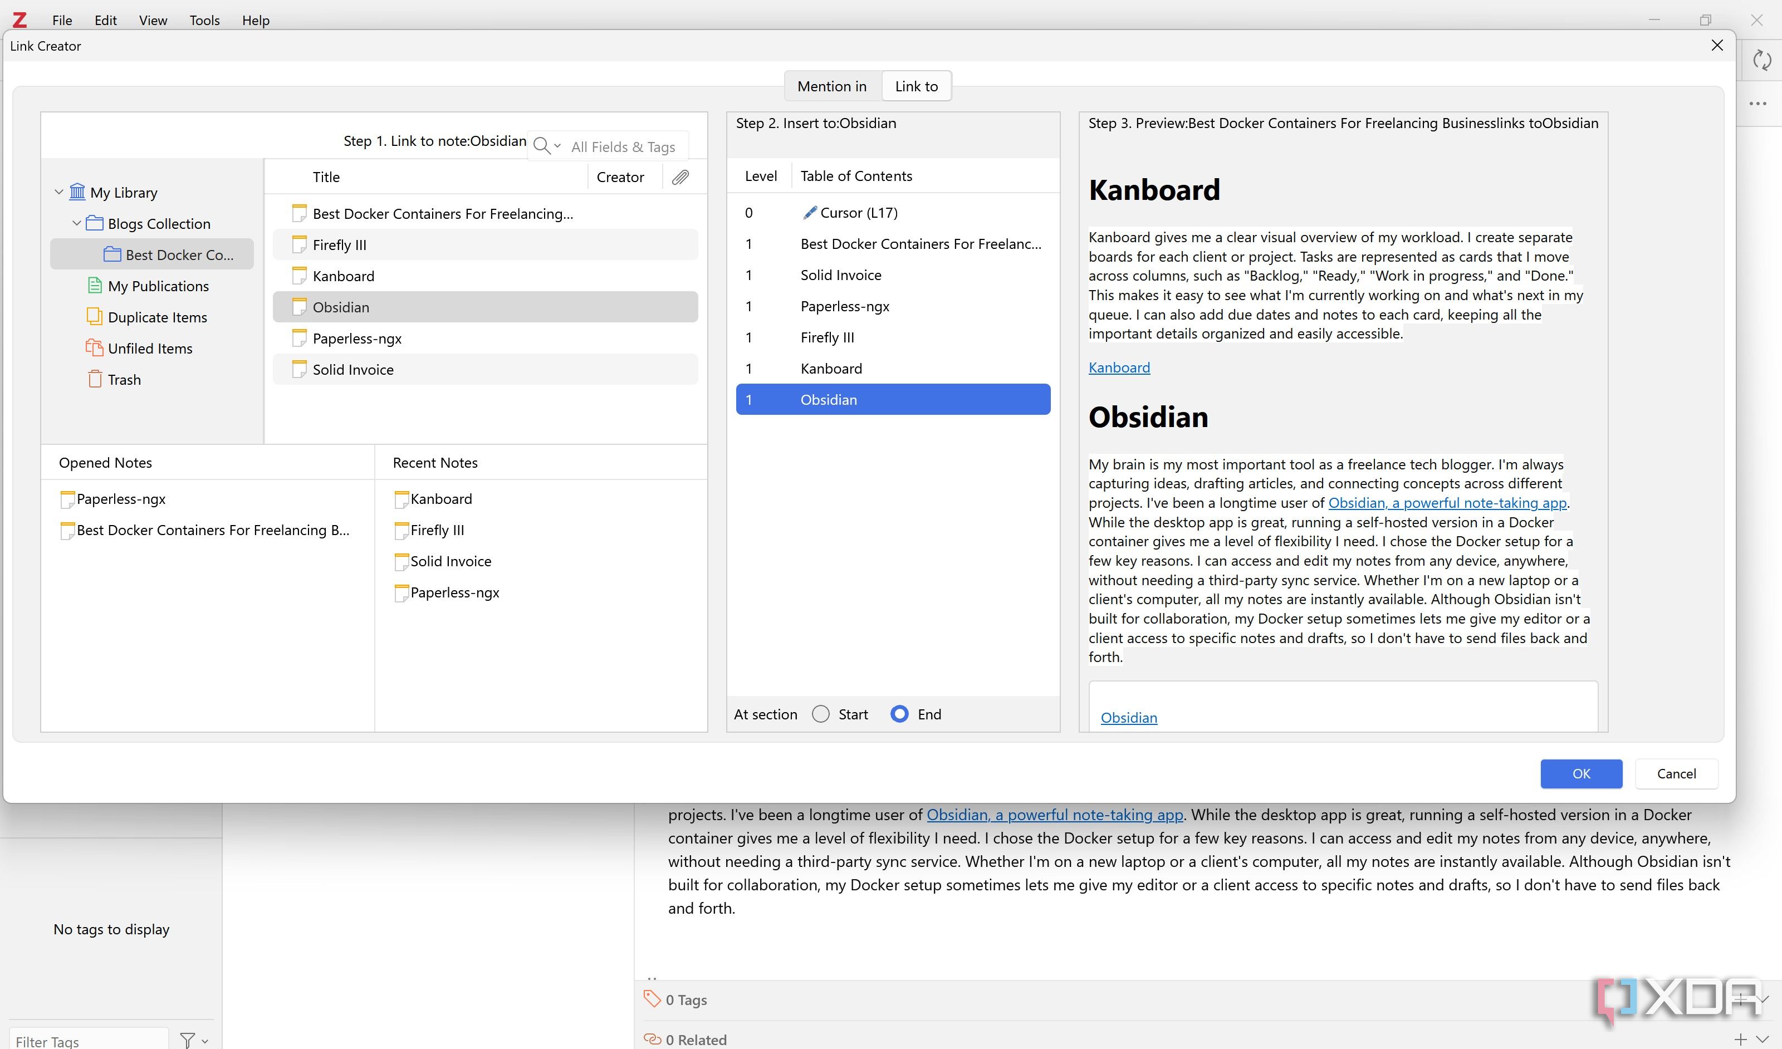1782x1049 pixels.
Task: Click the Duplicate Items icon
Action: point(95,317)
